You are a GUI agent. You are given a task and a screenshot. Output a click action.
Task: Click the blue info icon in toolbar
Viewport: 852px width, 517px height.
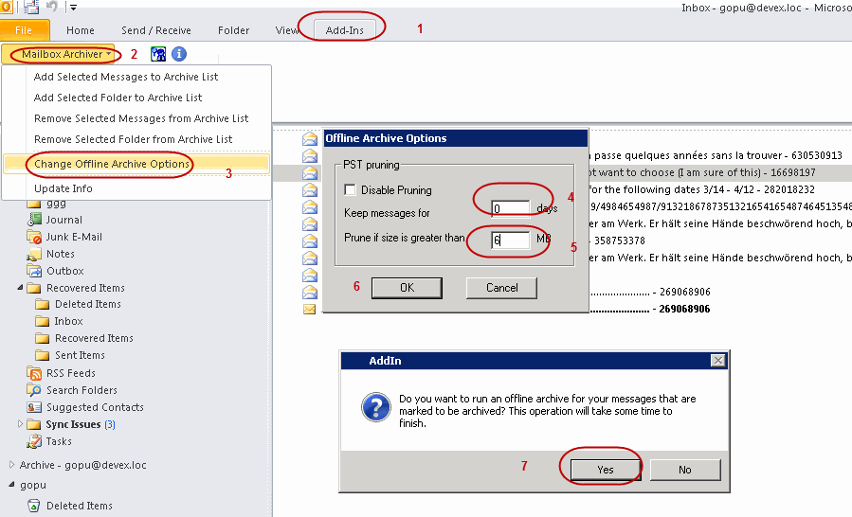(x=179, y=54)
